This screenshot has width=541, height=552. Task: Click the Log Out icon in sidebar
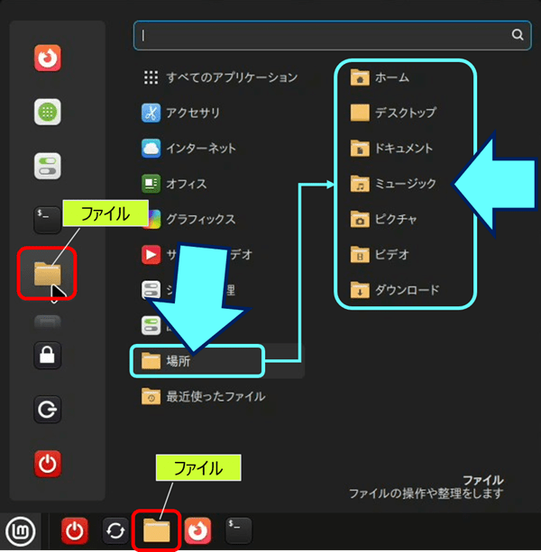click(x=48, y=410)
